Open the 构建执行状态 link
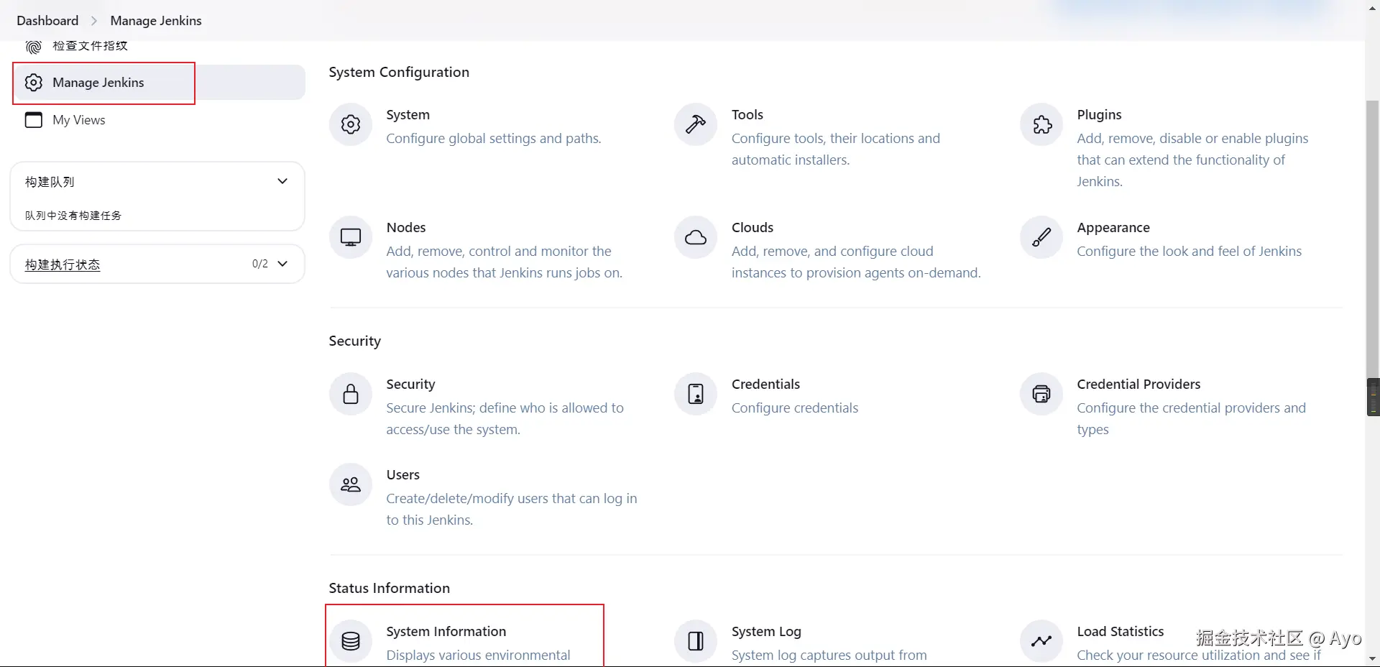1380x667 pixels. (63, 264)
